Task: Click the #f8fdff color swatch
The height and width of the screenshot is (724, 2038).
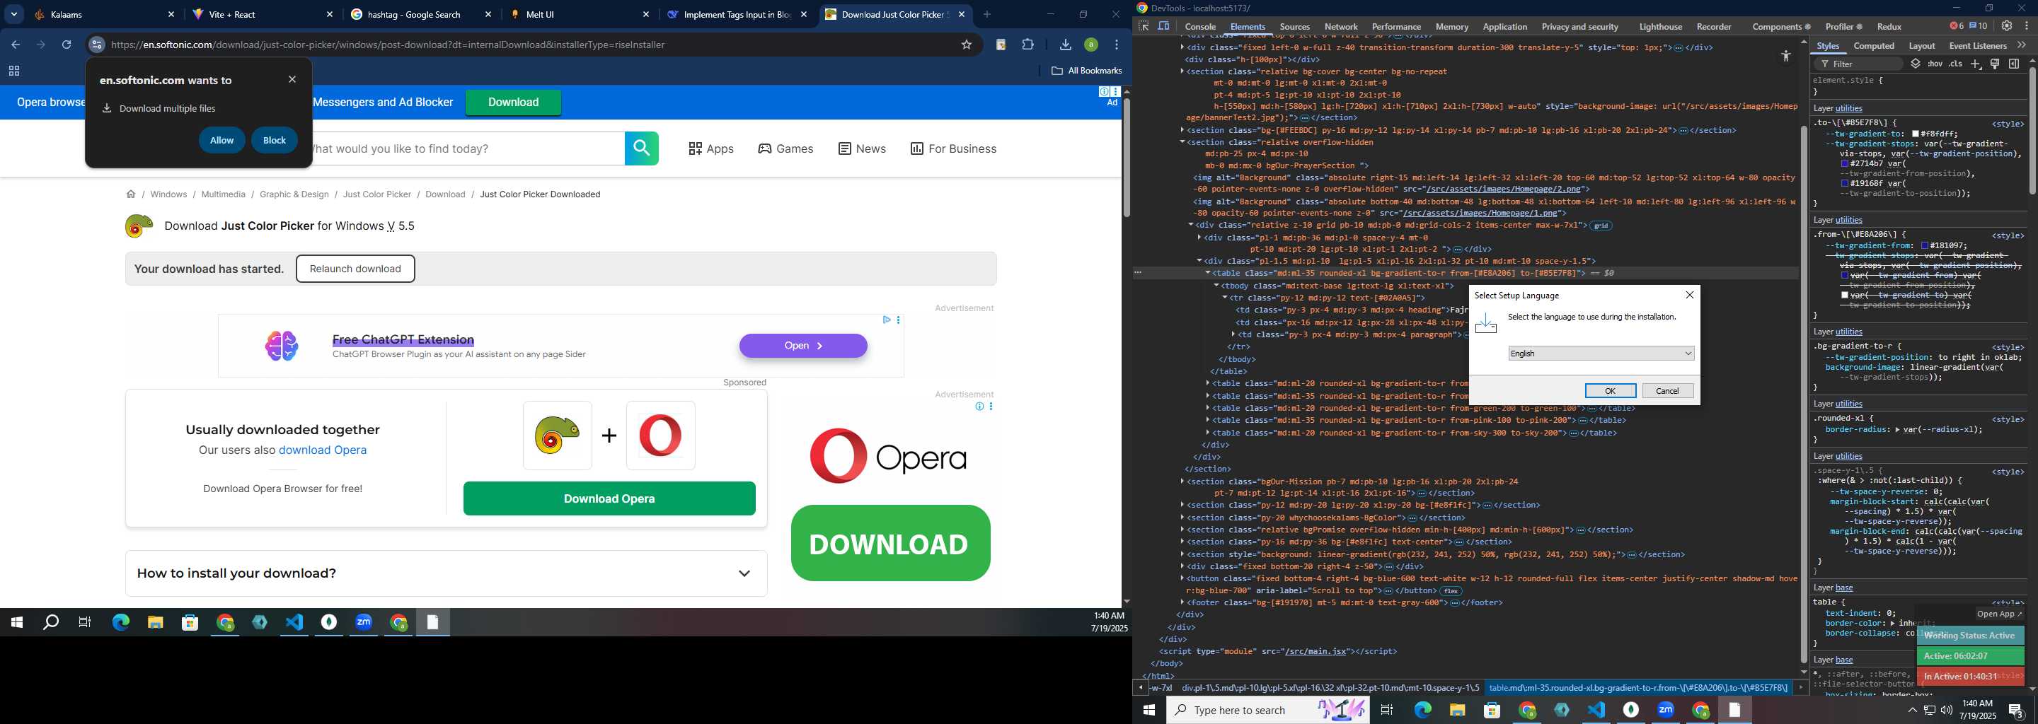Action: 1916,134
